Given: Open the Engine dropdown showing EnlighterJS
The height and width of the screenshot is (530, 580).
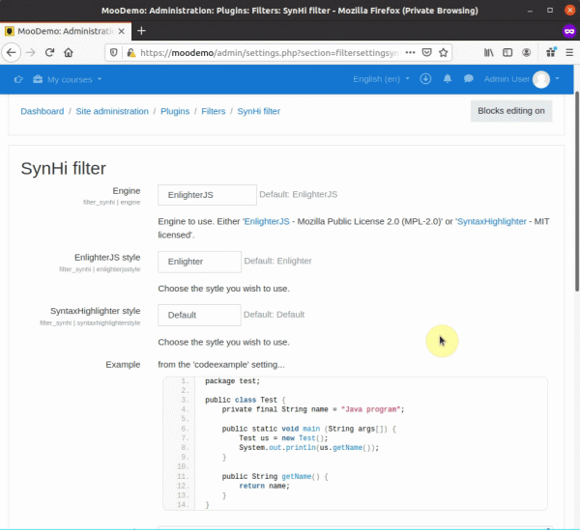Looking at the screenshot, I should pos(207,195).
